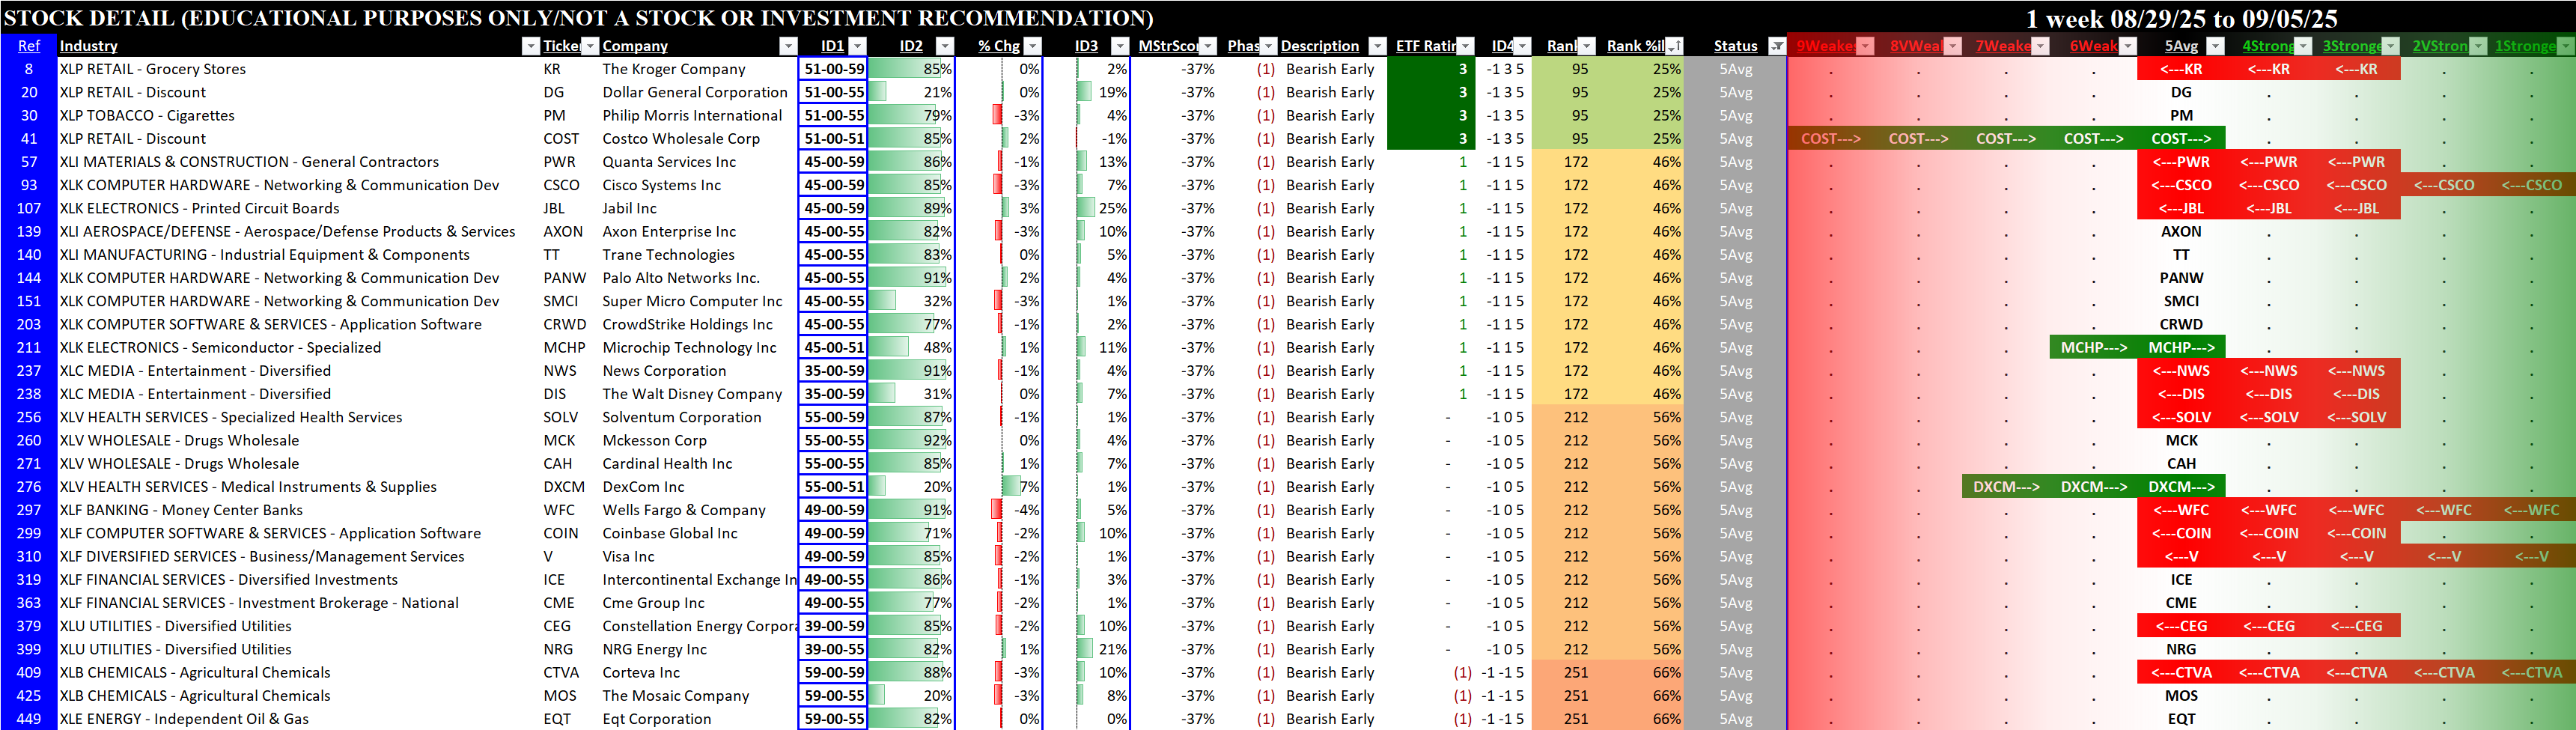Click the sort indicator button on Rank %ile
The height and width of the screenshot is (730, 2576).
pyautogui.click(x=1674, y=46)
